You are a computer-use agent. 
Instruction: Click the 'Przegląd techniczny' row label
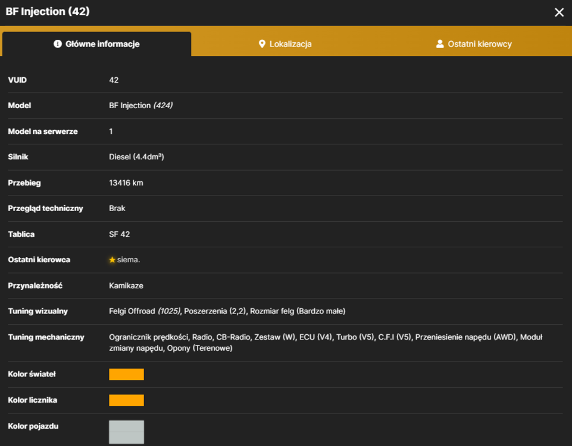[x=46, y=208]
